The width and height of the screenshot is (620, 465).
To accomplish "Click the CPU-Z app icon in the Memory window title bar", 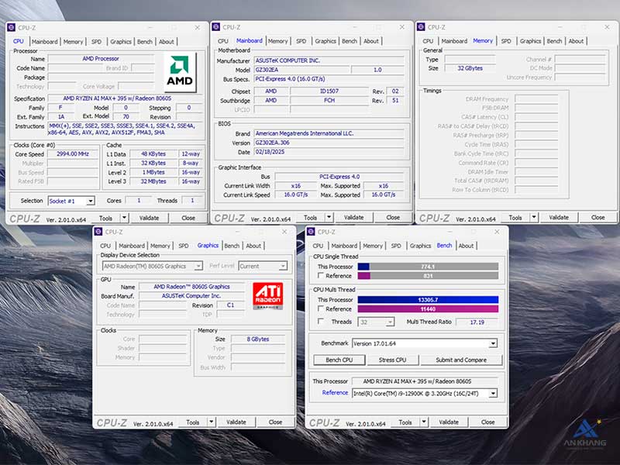I will (x=421, y=27).
